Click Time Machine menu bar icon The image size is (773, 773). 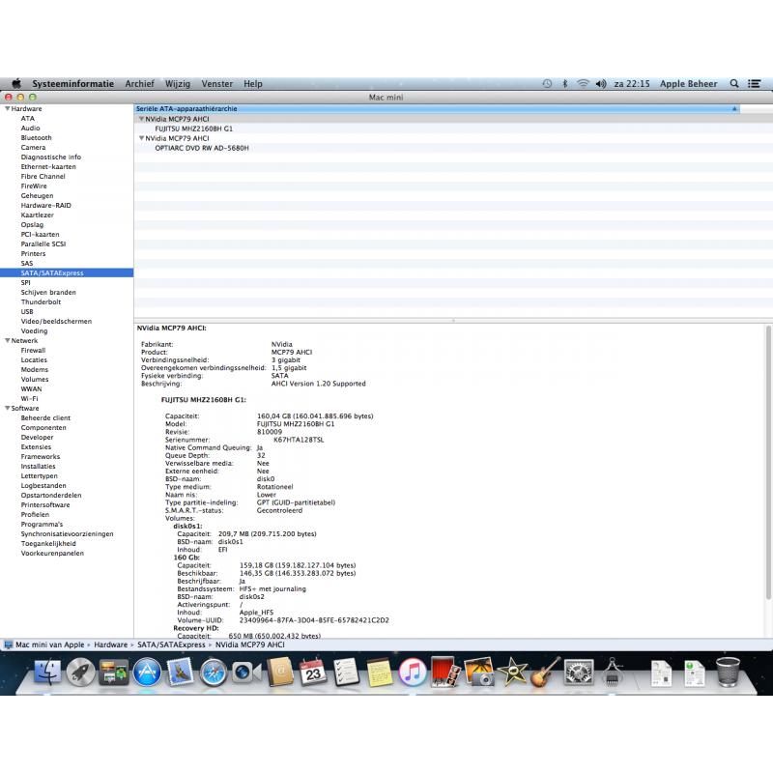click(x=547, y=83)
